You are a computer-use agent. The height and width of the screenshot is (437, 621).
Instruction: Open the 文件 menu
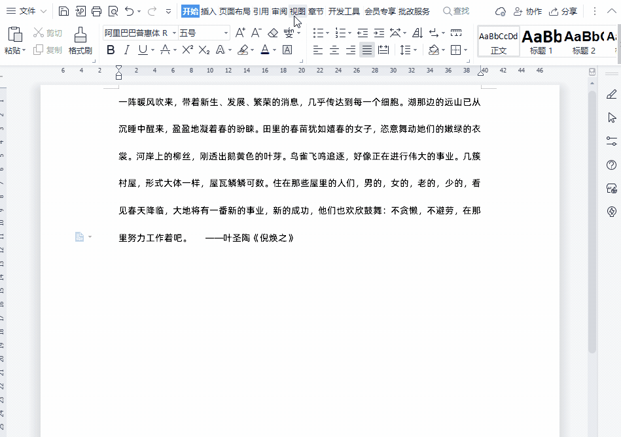point(28,10)
